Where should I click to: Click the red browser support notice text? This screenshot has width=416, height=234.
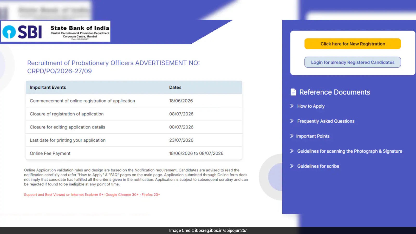coord(92,194)
